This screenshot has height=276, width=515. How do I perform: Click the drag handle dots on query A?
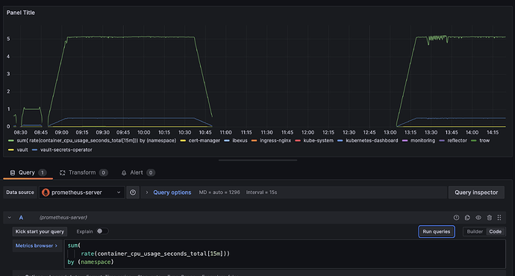pyautogui.click(x=499, y=218)
